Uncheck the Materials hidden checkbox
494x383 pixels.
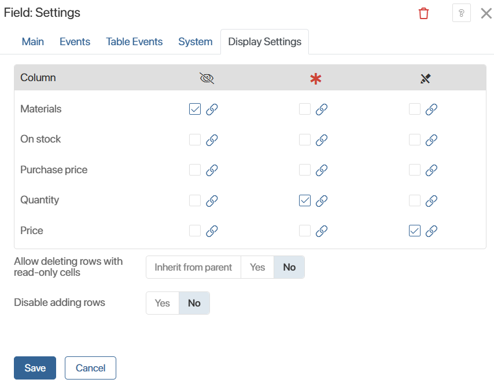click(195, 109)
